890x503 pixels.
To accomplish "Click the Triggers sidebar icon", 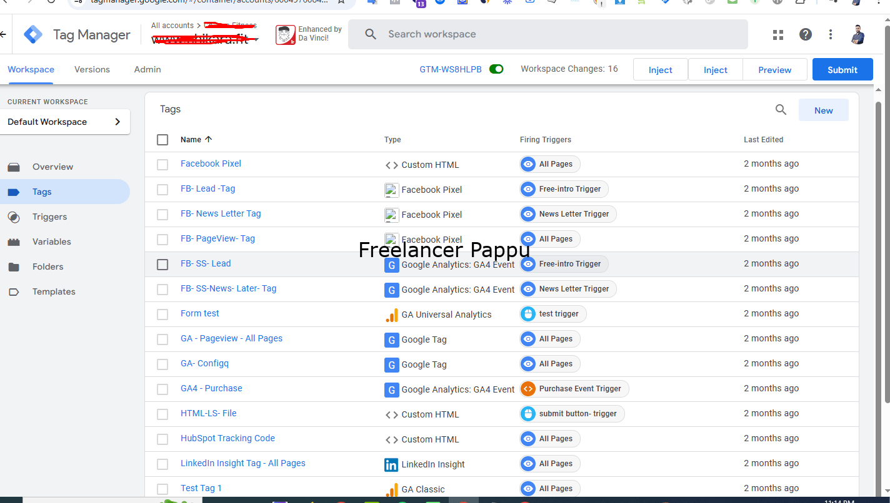I will click(x=14, y=217).
